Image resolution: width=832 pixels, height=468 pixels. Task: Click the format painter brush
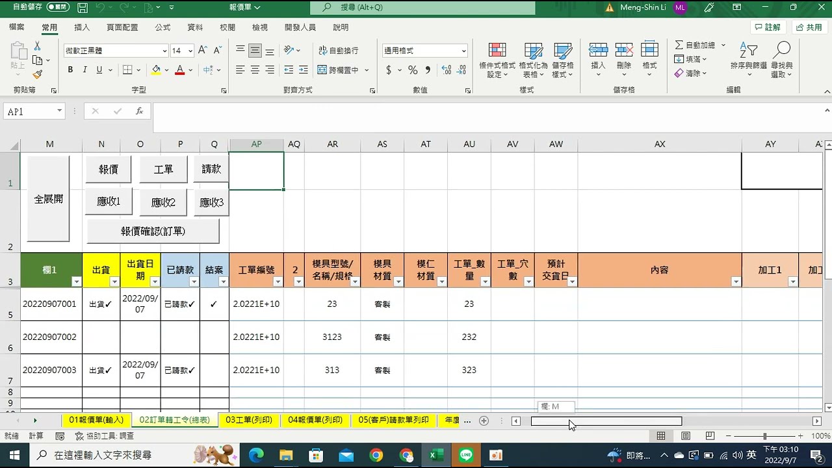coord(38,75)
